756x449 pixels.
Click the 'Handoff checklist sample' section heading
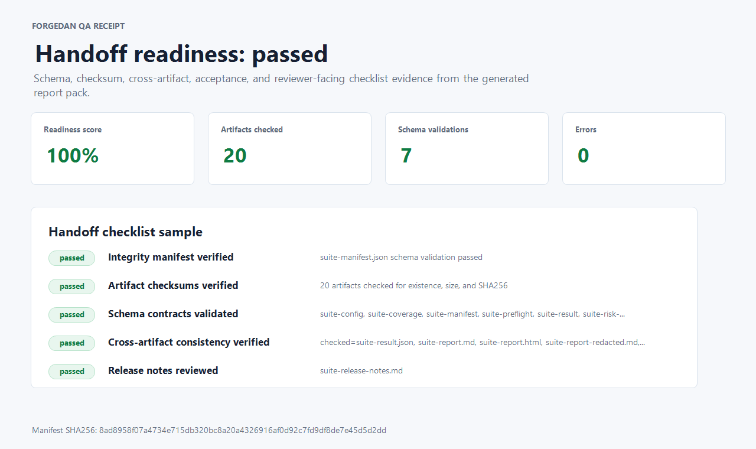[x=125, y=232]
